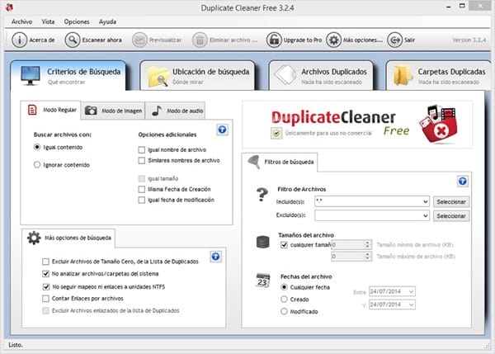Image resolution: width=495 pixels, height=354 pixels.
Task: Click Seleccionar button for Incluido(s)
Action: pyautogui.click(x=451, y=202)
